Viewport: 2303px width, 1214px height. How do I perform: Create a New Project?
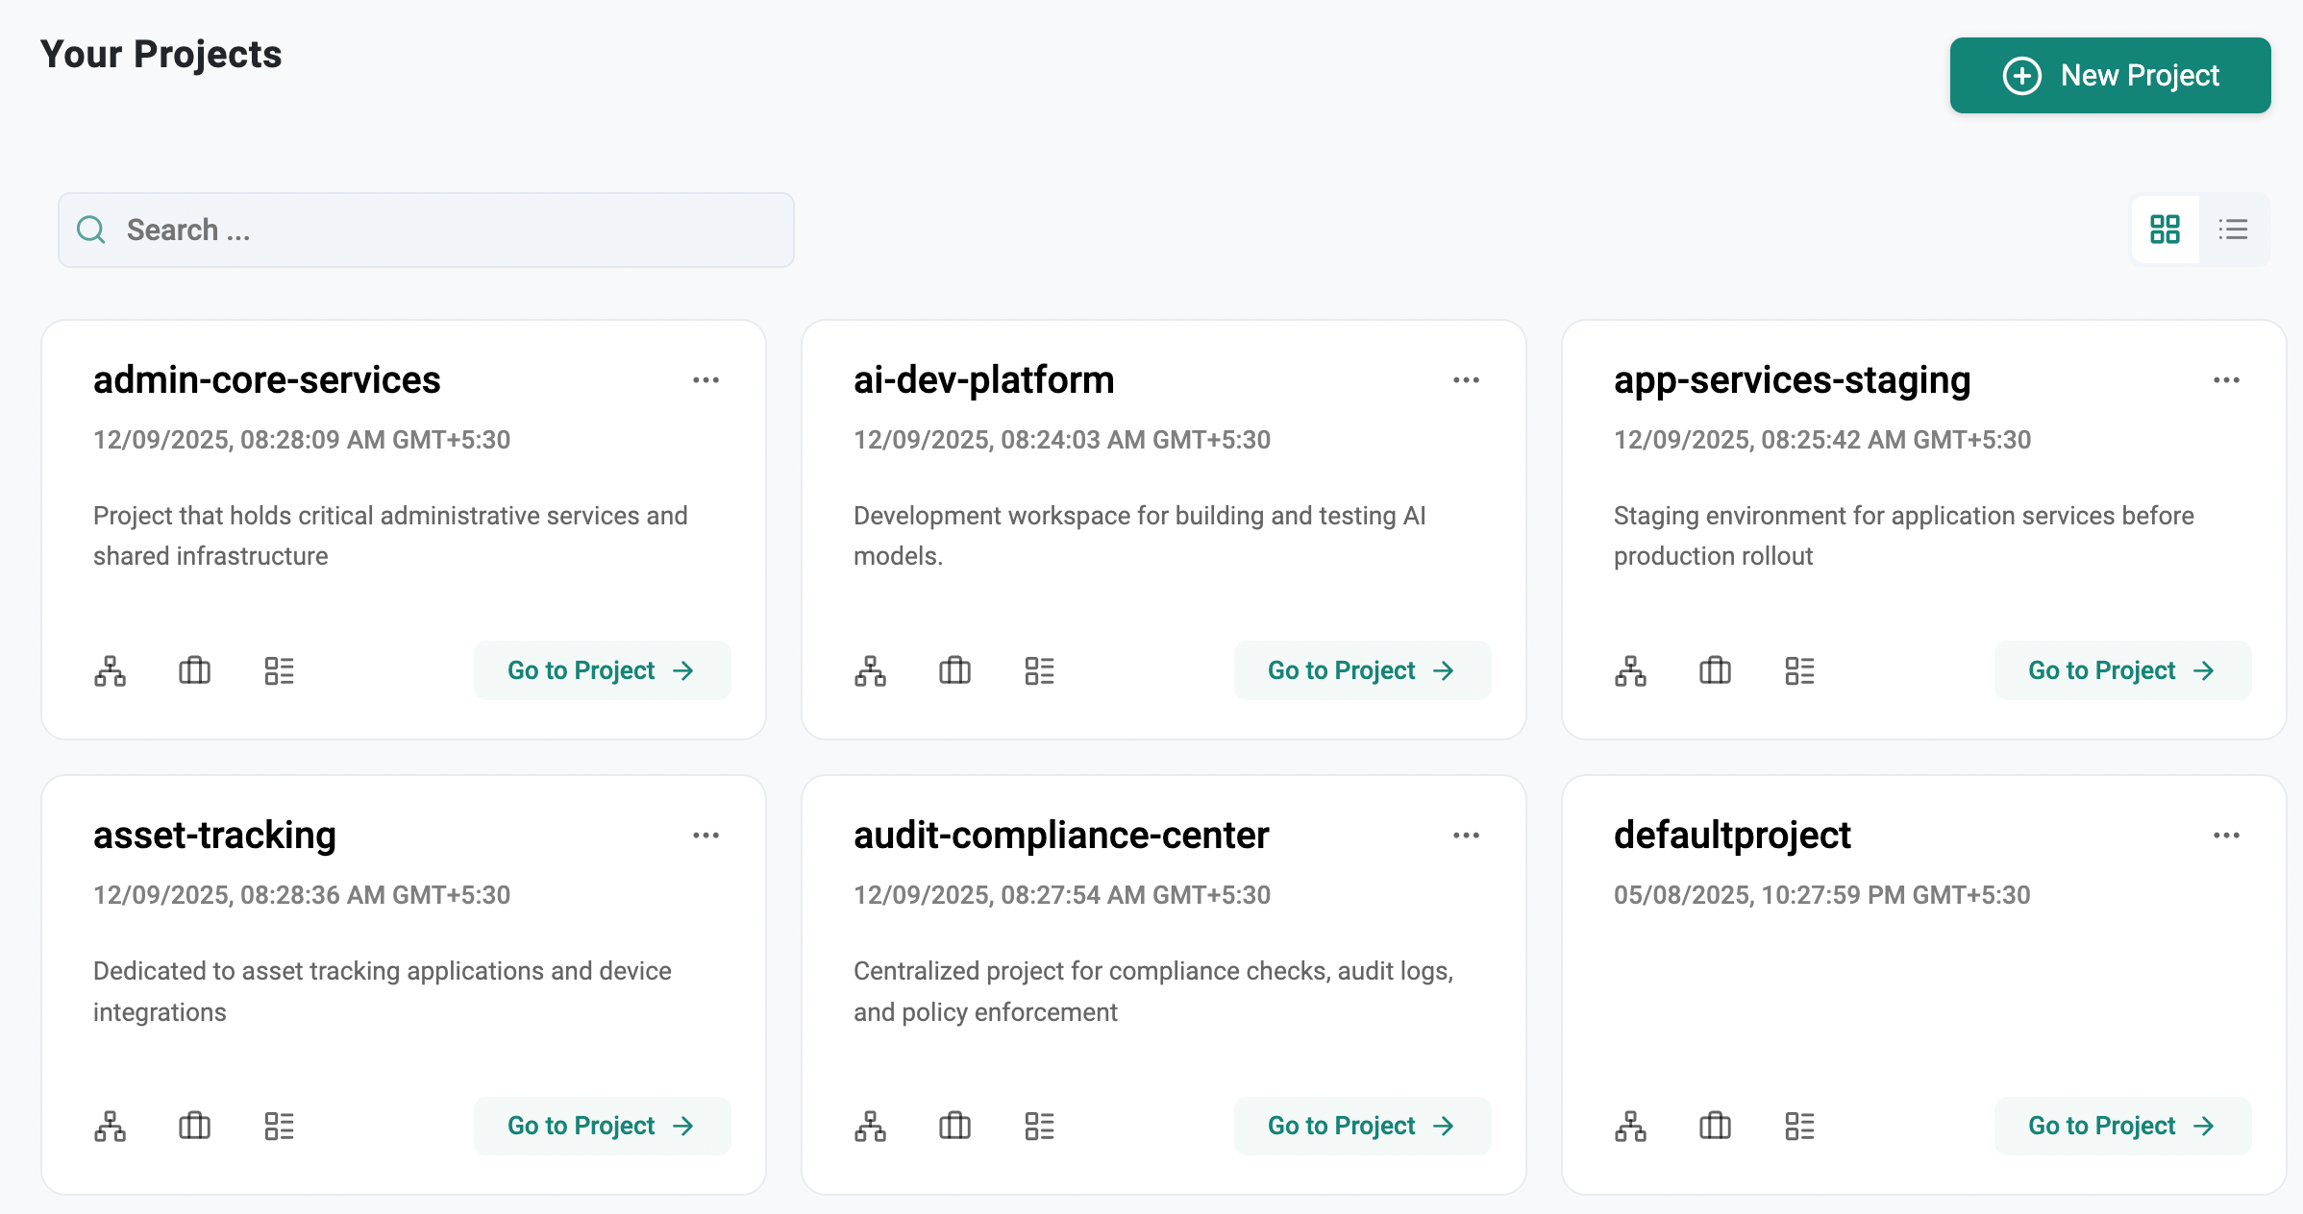tap(2110, 75)
